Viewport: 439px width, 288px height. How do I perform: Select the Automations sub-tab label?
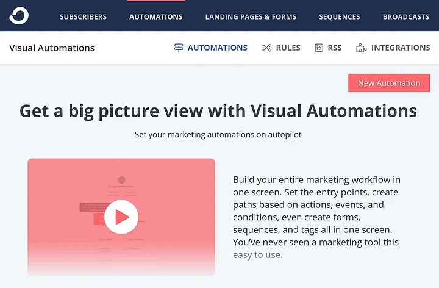(218, 48)
